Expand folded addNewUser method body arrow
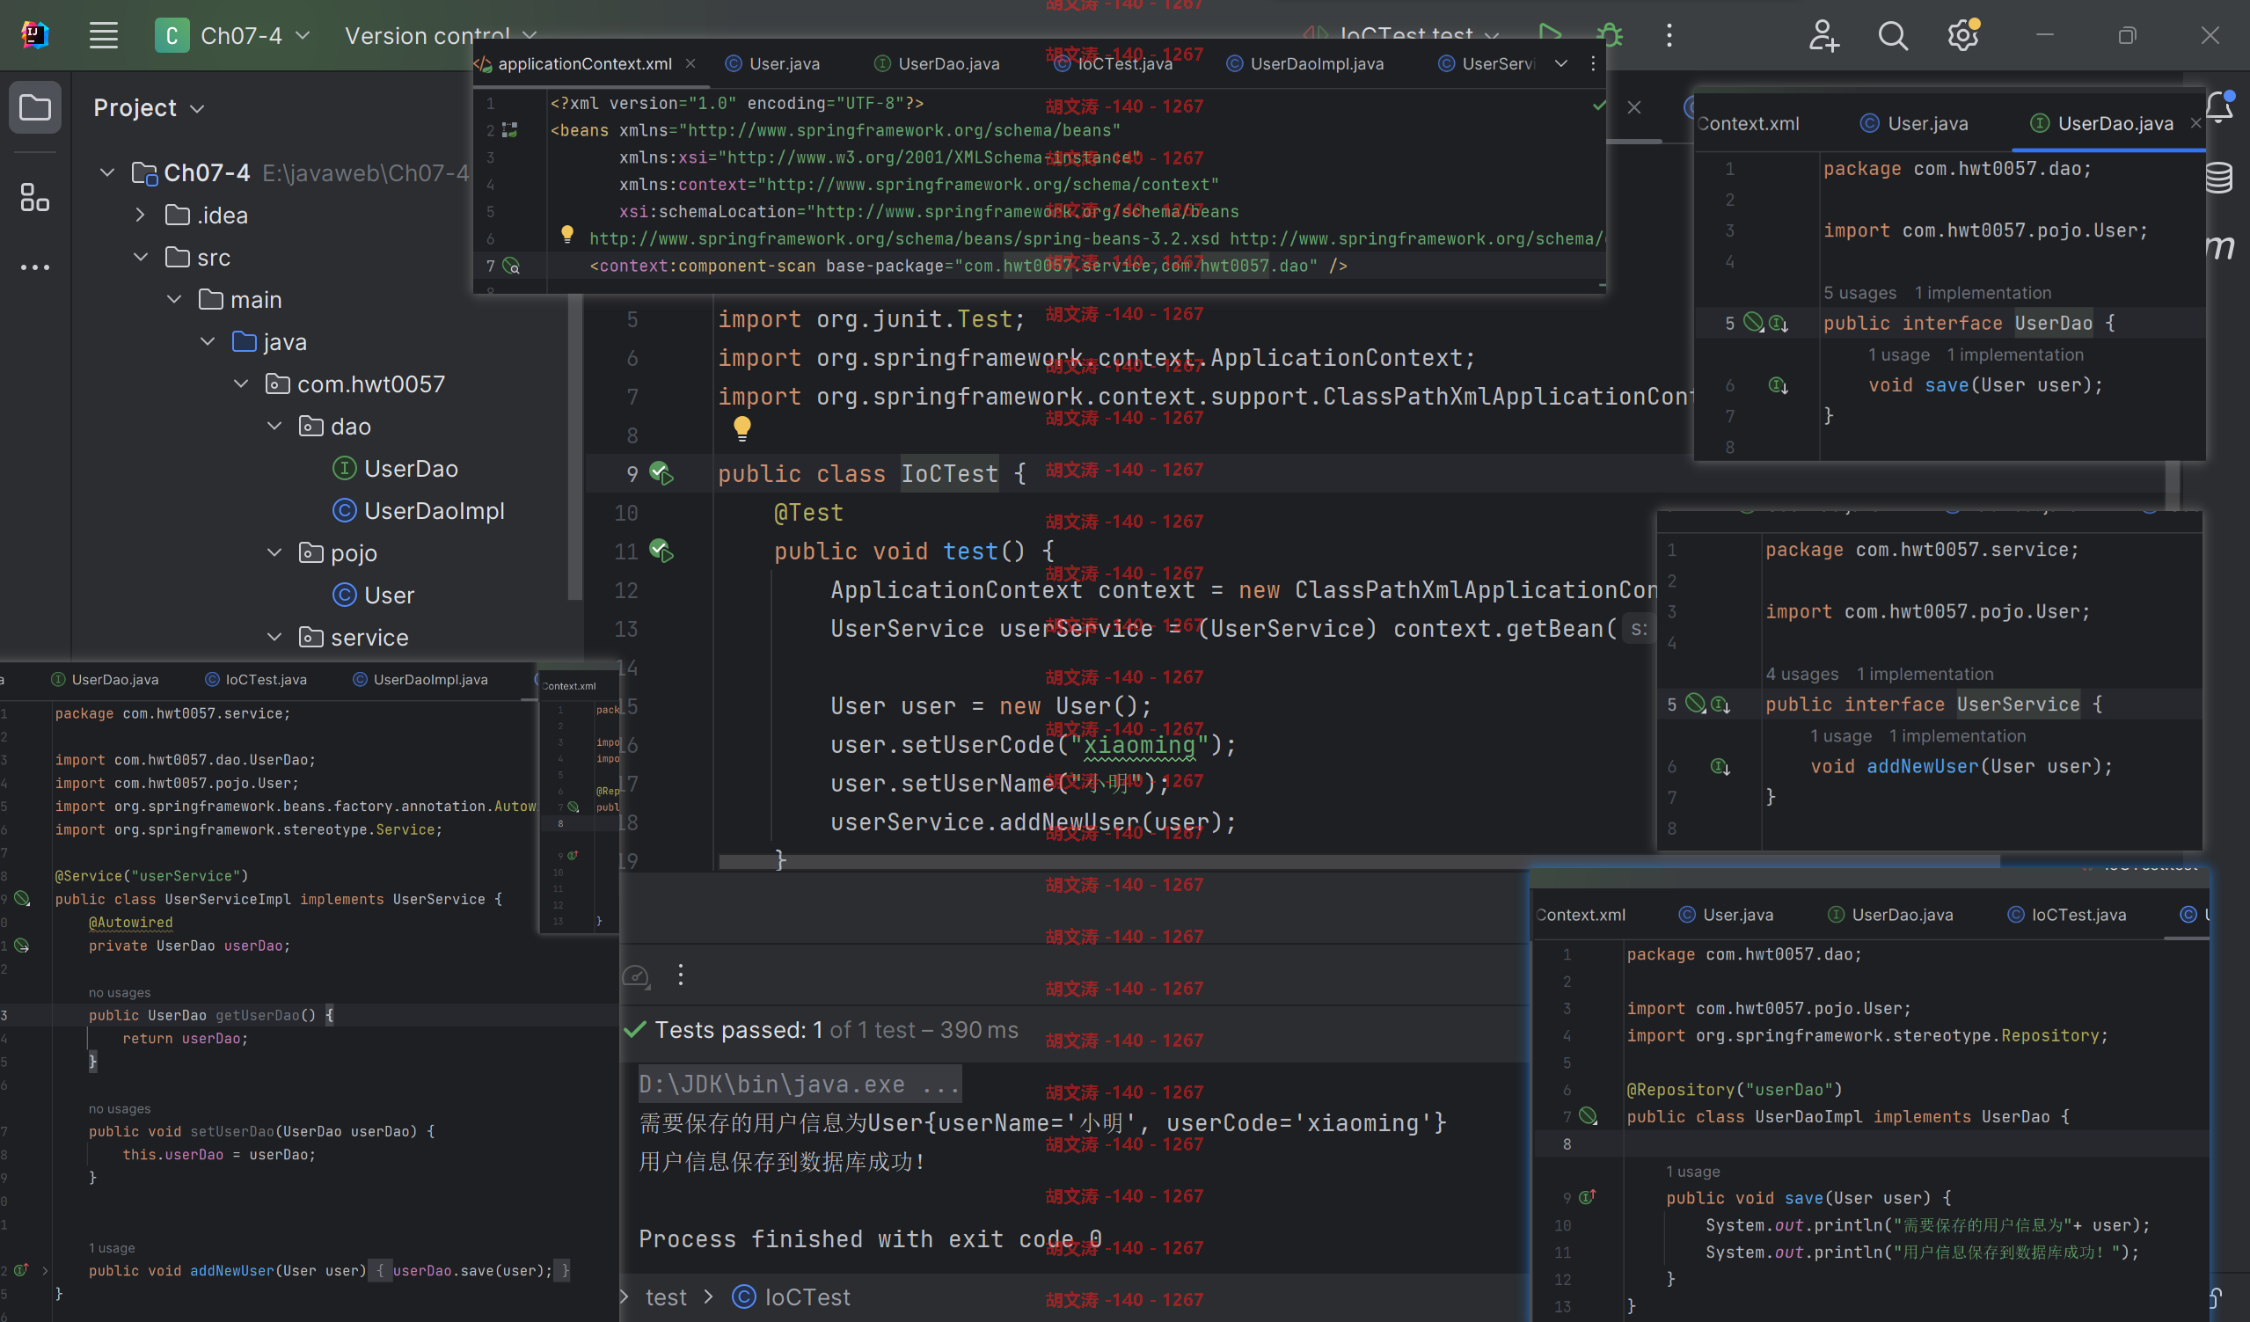2250x1322 pixels. coord(44,1270)
